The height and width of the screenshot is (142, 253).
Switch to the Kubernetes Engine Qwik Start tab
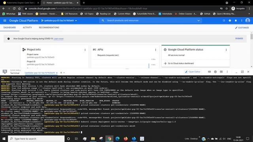click(x=21, y=3)
